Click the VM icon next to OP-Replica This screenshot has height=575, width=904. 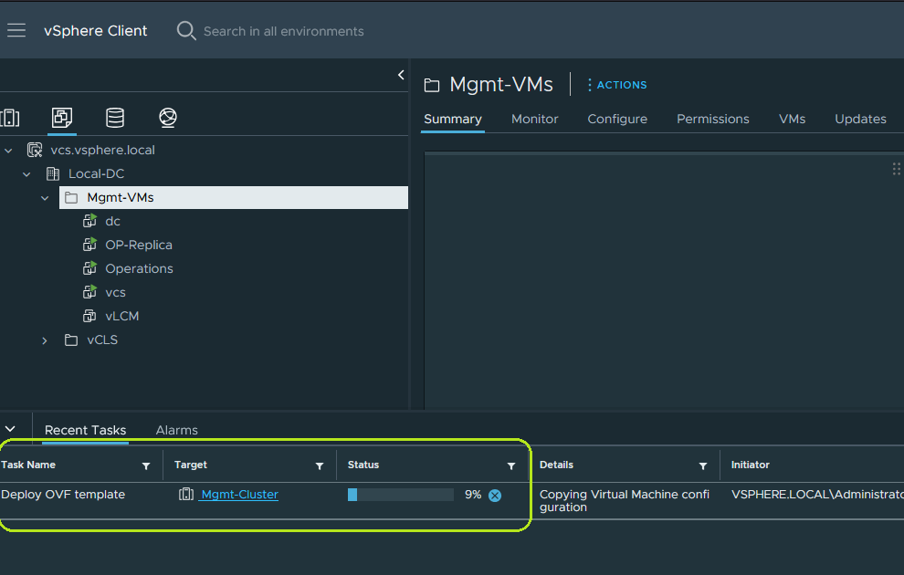pyautogui.click(x=89, y=245)
